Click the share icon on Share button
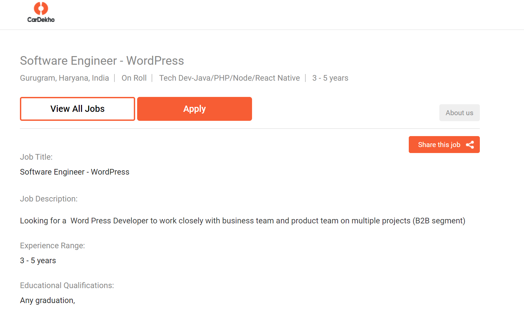Image resolution: width=524 pixels, height=314 pixels. coord(470,145)
